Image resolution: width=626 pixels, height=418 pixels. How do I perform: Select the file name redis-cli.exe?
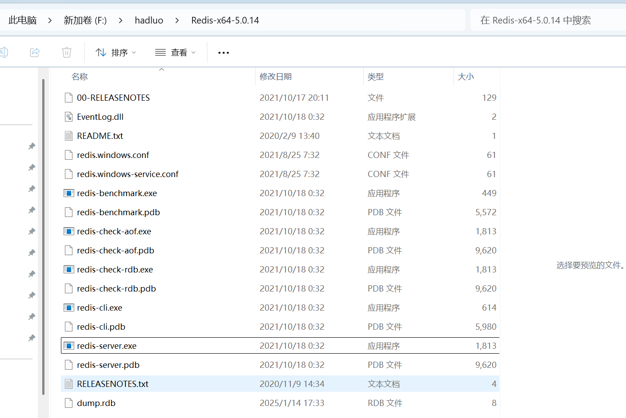coord(100,308)
